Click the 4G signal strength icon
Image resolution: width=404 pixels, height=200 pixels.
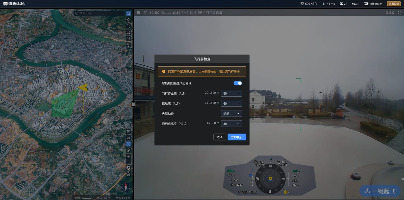(x=355, y=4)
